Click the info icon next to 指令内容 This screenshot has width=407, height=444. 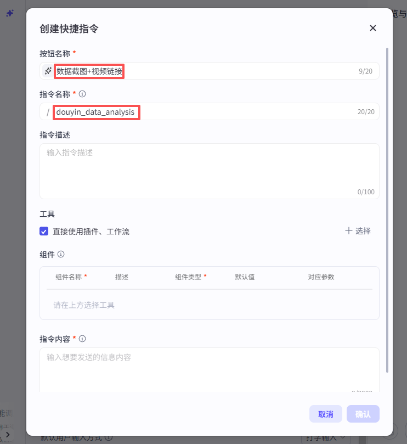tap(82, 339)
